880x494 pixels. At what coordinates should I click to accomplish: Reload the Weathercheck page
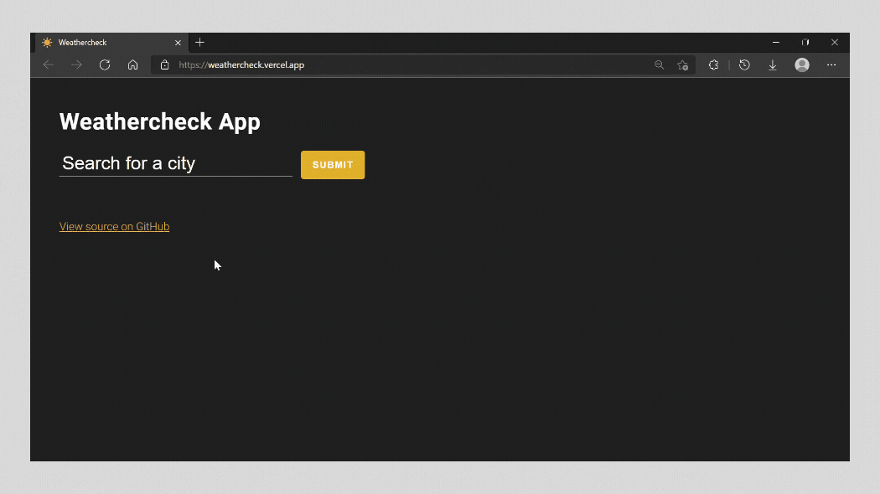pos(105,65)
